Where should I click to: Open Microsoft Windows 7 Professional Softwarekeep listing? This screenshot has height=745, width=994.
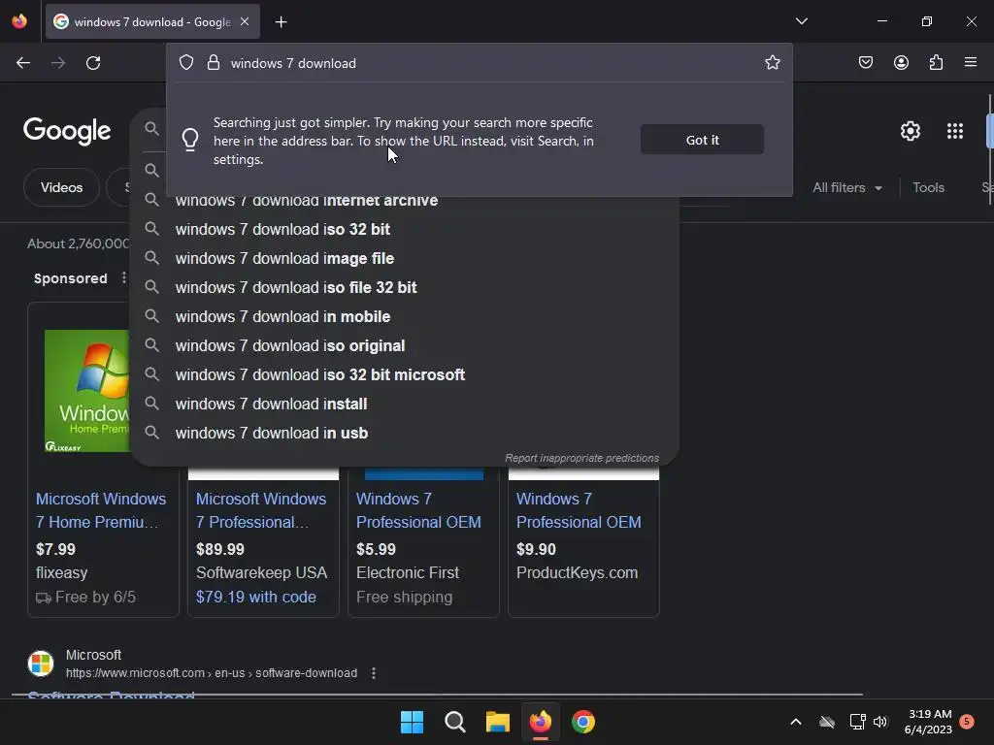coord(260,510)
